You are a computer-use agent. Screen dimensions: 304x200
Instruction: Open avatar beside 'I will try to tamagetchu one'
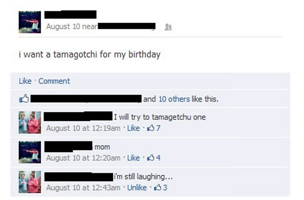pyautogui.click(x=30, y=122)
